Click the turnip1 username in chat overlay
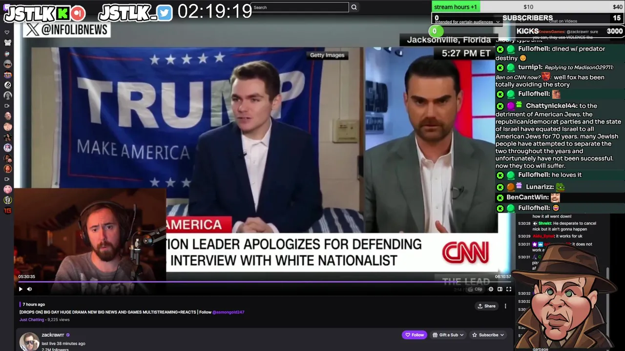The image size is (625, 351). [530, 67]
